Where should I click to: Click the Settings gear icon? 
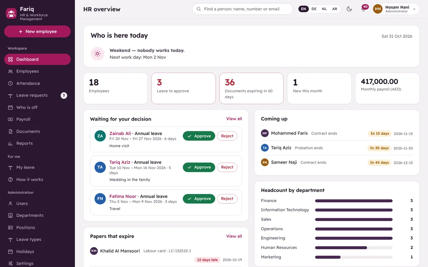[x=10, y=263]
